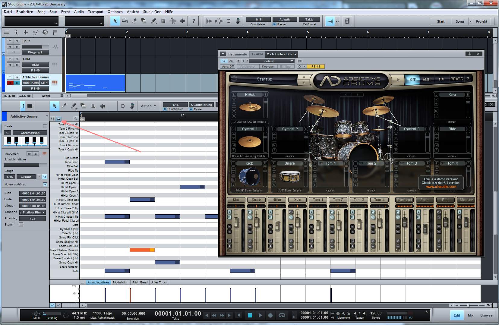499x325 pixels.
Task: Switch to the 1 - ADM instrument tab
Action: pos(257,54)
